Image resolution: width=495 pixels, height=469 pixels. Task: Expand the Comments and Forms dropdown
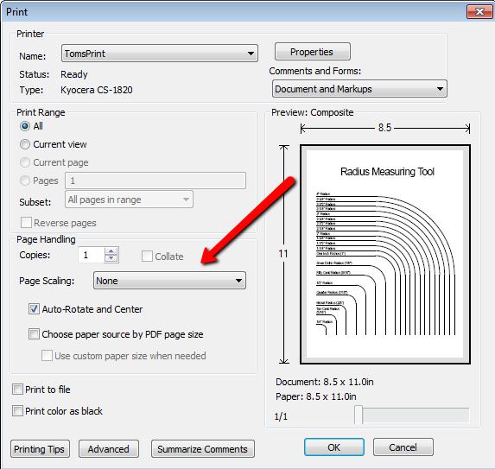(x=359, y=89)
